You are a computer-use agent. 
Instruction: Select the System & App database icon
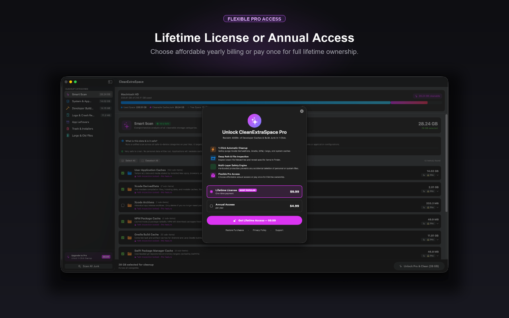click(68, 101)
